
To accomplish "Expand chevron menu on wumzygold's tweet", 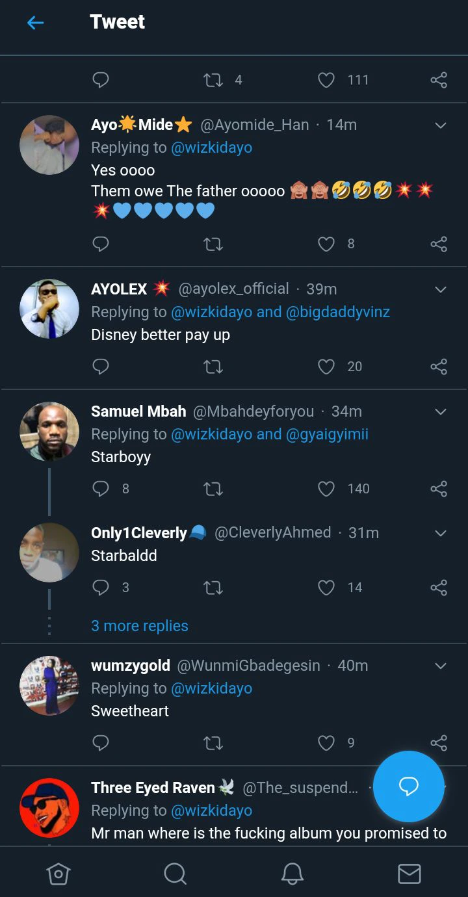I will [x=440, y=666].
